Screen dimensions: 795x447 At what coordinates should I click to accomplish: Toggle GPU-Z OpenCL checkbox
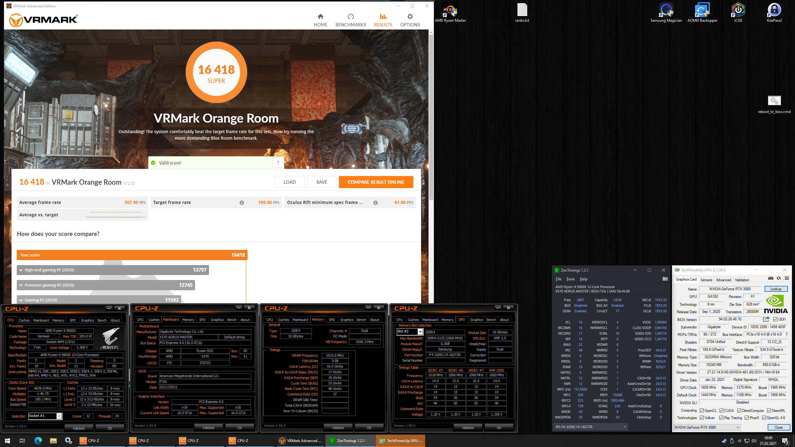click(x=702, y=411)
